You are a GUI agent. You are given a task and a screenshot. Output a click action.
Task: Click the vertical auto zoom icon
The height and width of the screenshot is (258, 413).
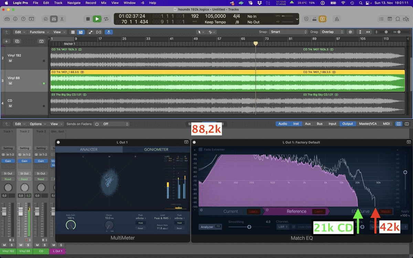tap(360, 32)
